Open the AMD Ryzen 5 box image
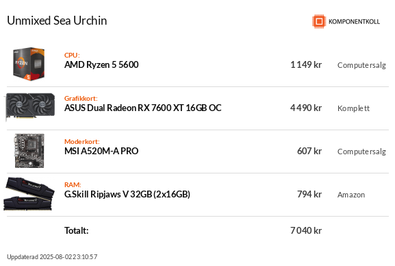This screenshot has height=266, width=395. [x=29, y=64]
